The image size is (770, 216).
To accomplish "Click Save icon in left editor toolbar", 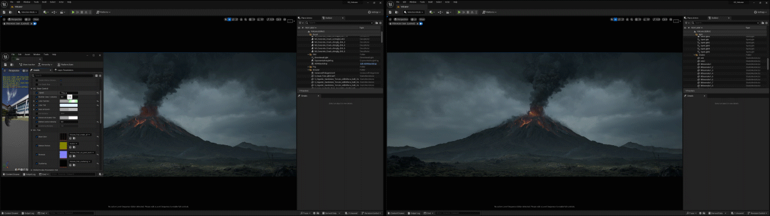I will [4, 12].
